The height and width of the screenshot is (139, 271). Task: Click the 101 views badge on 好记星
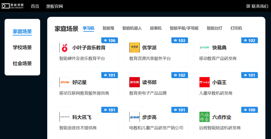110,75
